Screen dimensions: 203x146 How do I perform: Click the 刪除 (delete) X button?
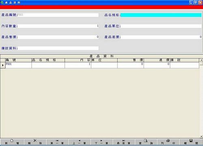click(35, 142)
